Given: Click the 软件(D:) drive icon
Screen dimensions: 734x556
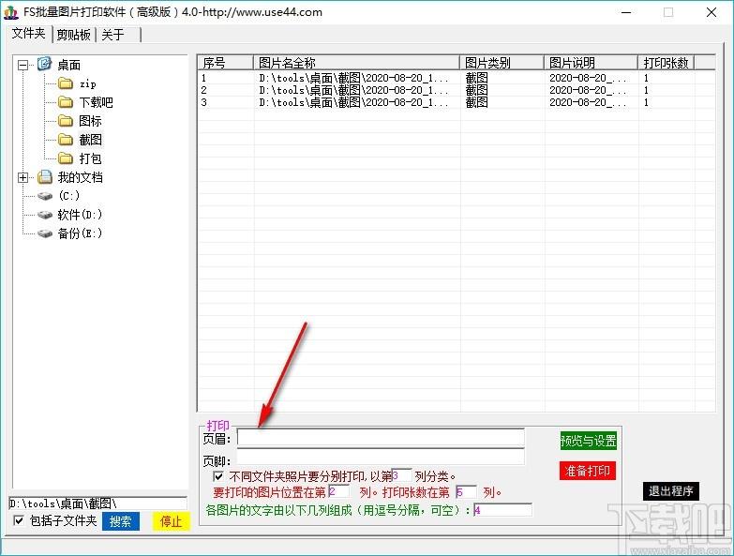Looking at the screenshot, I should tap(45, 215).
